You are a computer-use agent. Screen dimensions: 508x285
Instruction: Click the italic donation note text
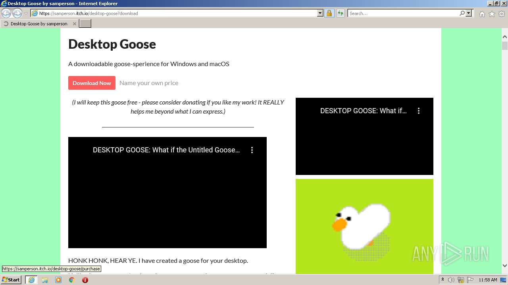click(178, 107)
